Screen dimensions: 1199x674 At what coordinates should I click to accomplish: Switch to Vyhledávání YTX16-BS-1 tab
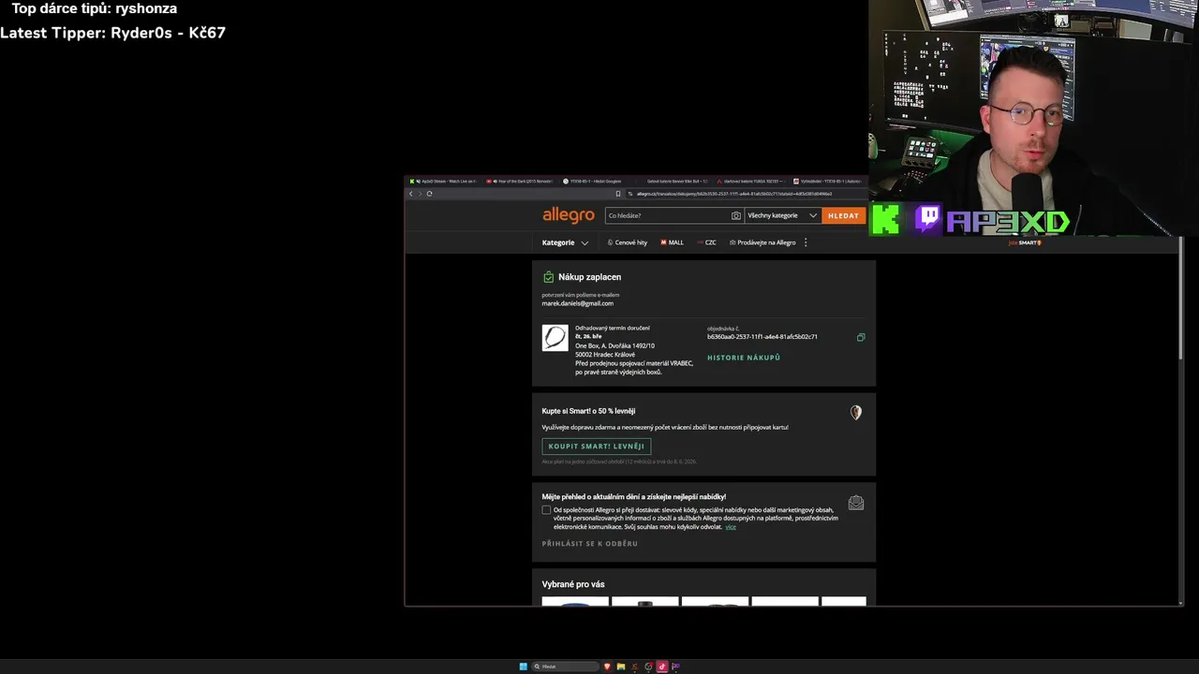pyautogui.click(x=827, y=181)
